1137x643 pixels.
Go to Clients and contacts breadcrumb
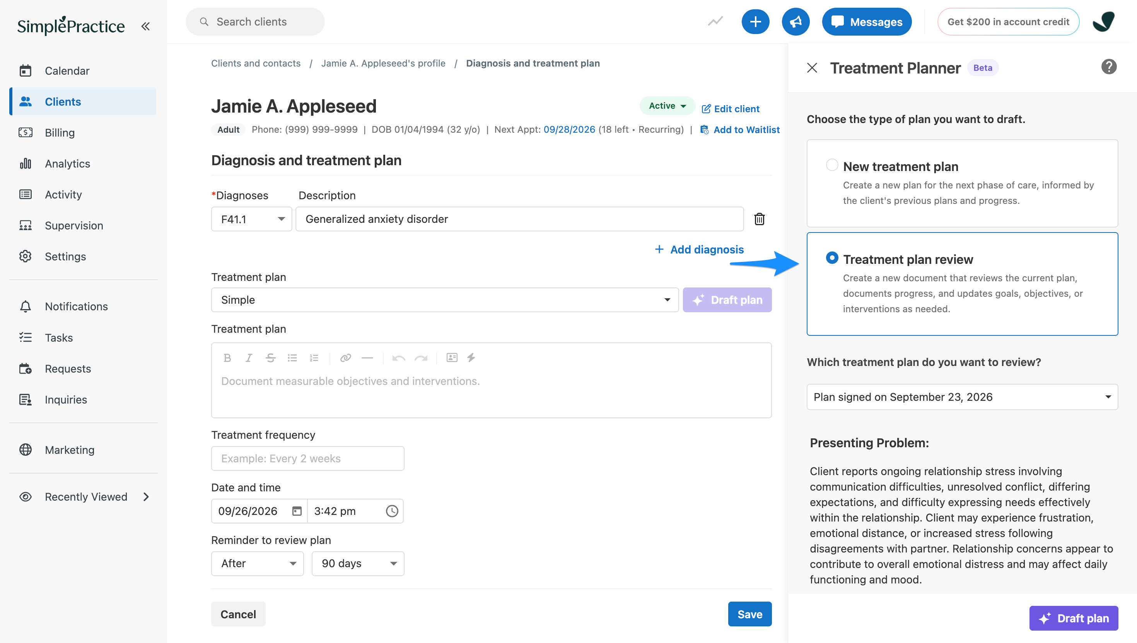pyautogui.click(x=256, y=63)
